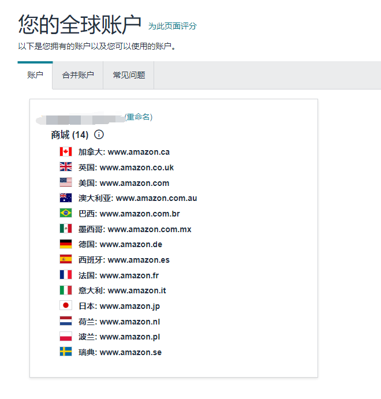Click the Spain flag icon
Viewport: 381px width, 399px height.
[x=66, y=259]
